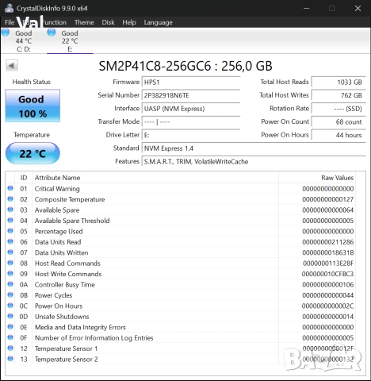The image size is (371, 381).
Task: Open the Disk menu
Action: click(x=108, y=22)
